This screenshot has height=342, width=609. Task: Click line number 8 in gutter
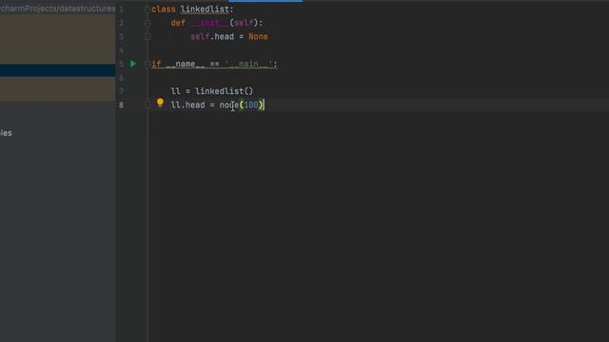121,105
